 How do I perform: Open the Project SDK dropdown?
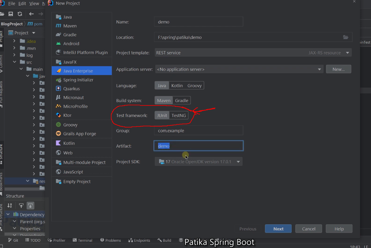coord(199,161)
